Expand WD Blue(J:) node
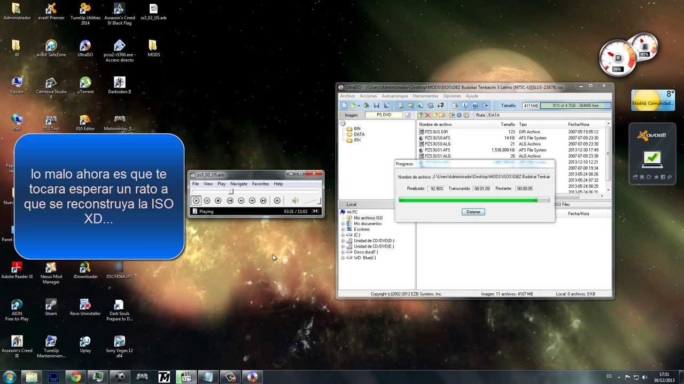 coord(343,258)
